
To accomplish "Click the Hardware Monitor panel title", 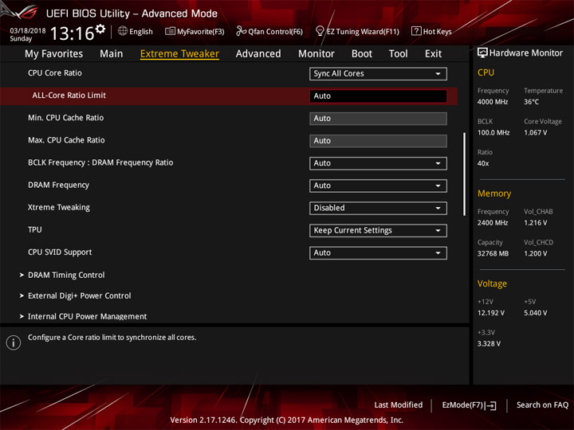I will [525, 53].
